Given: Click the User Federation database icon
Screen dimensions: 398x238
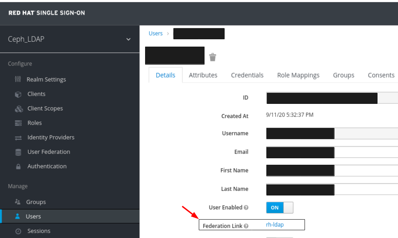Looking at the screenshot, I should pos(18,152).
